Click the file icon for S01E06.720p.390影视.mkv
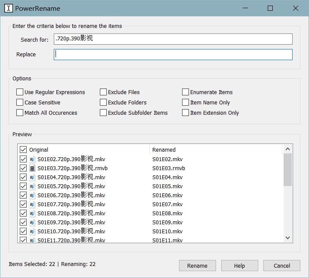The height and width of the screenshot is (278, 309). point(32,195)
